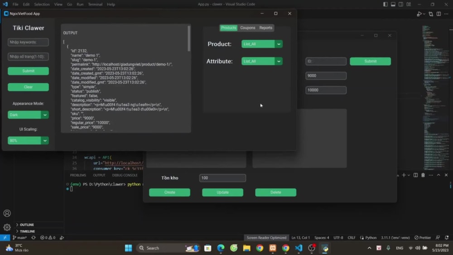Click the Nhập keywords input field
The height and width of the screenshot is (255, 453).
click(x=28, y=42)
